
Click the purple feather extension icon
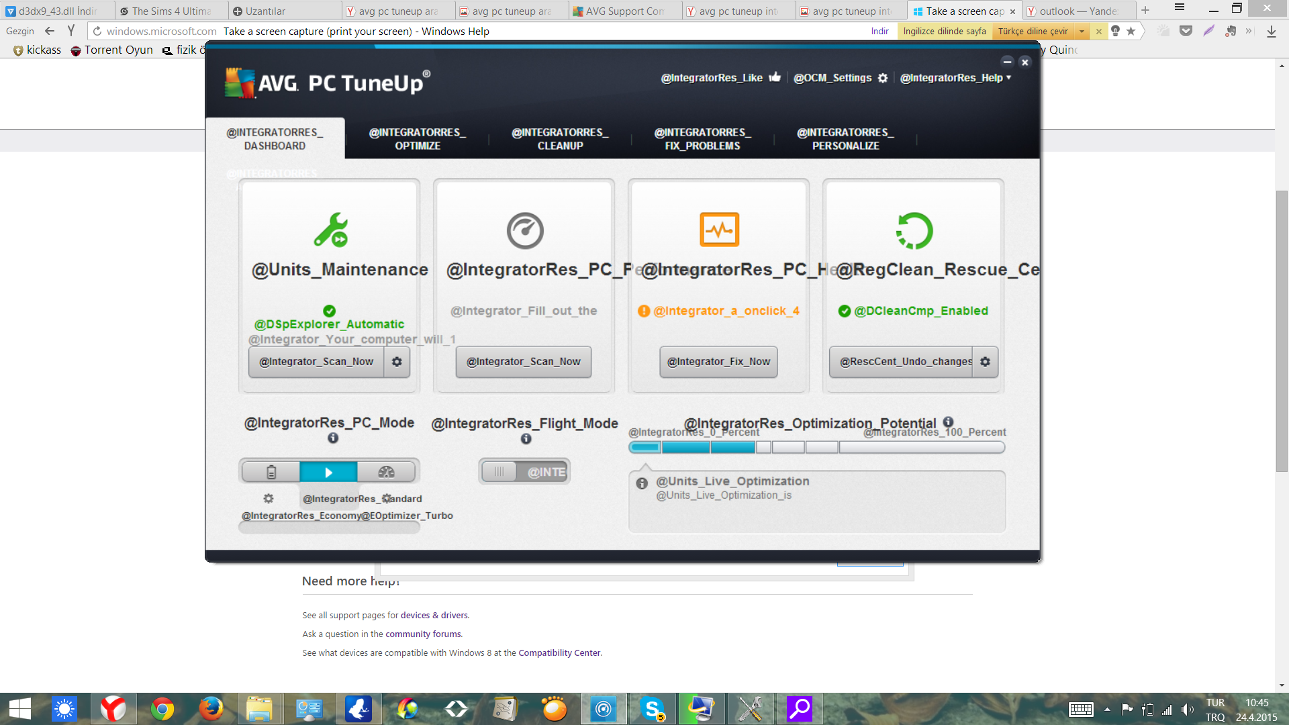(1208, 31)
